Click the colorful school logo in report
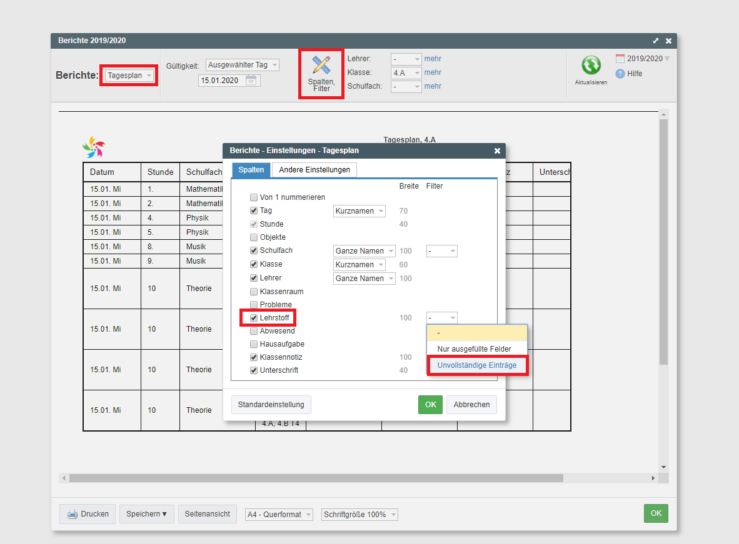The width and height of the screenshot is (739, 544). coord(94,147)
